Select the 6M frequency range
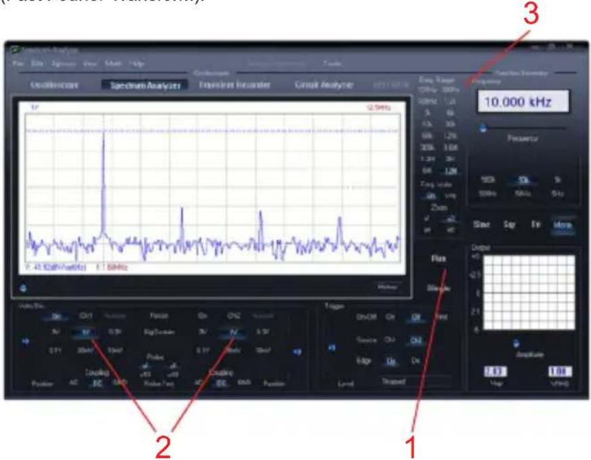Screen dimensions: 591x460 pos(427,171)
